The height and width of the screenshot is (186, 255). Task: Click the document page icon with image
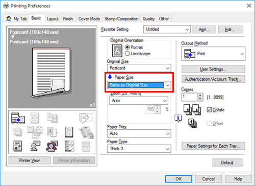pos(17,146)
